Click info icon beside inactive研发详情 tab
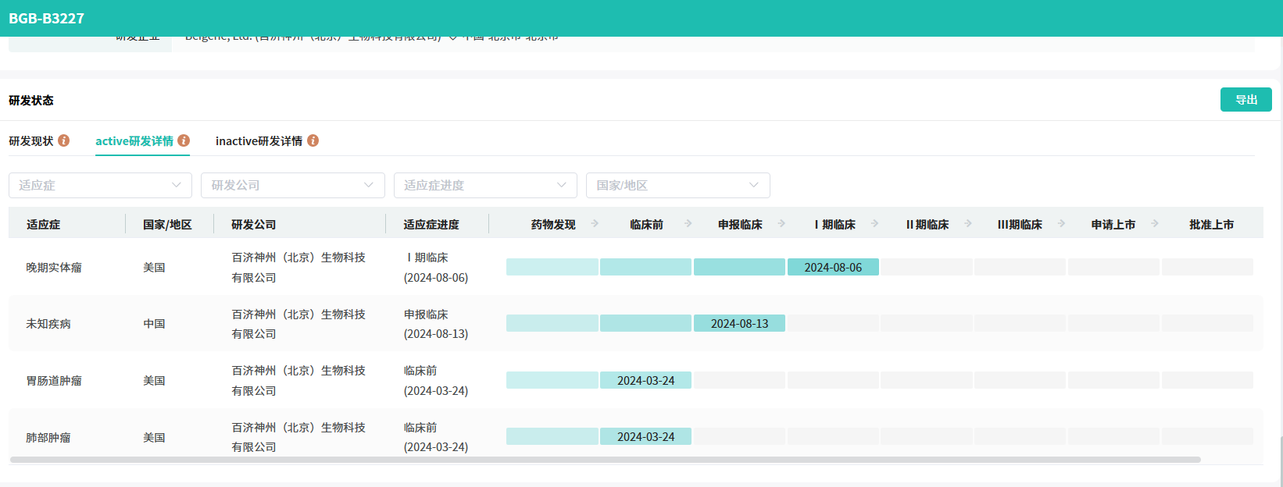This screenshot has width=1283, height=487. pos(313,140)
